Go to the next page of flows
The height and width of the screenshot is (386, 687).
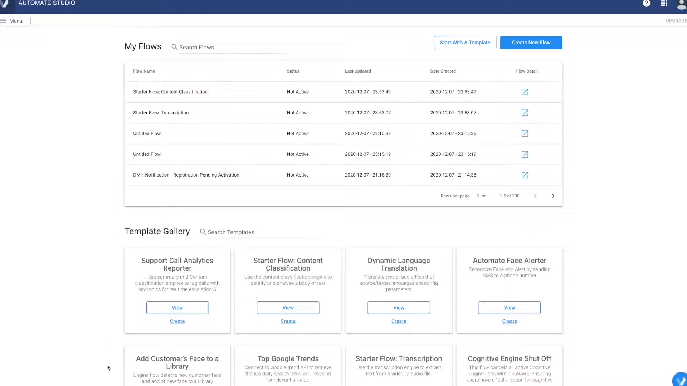click(x=553, y=196)
